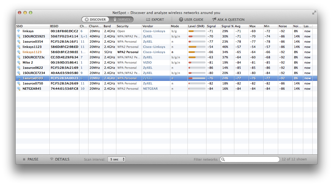Select the 1source0622 network name
The image size is (333, 186).
(x=33, y=68)
